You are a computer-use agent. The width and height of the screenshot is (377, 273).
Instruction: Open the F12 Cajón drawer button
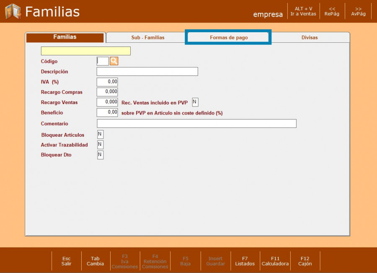coord(305,261)
